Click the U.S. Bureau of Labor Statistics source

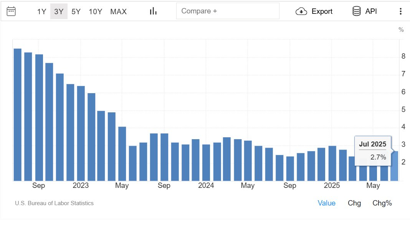54,203
